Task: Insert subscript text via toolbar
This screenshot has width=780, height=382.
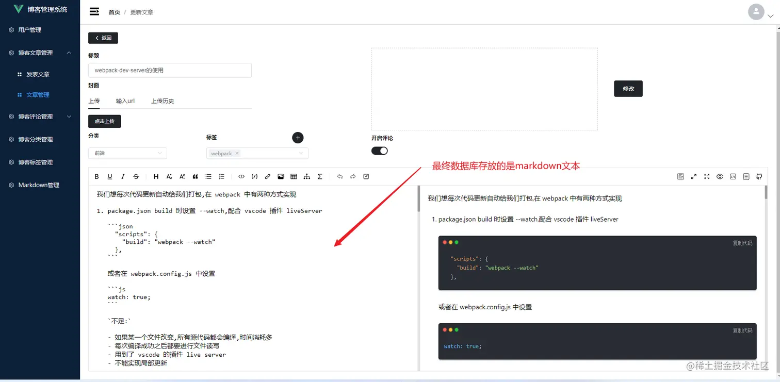Action: click(169, 177)
